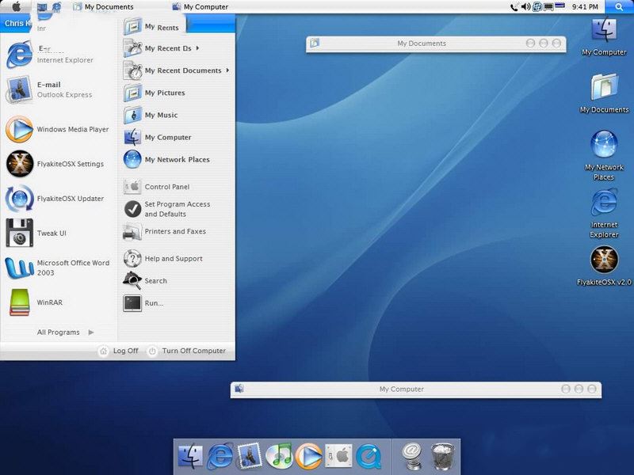Open My Network Places desktop icon
Image resolution: width=634 pixels, height=475 pixels.
click(604, 155)
